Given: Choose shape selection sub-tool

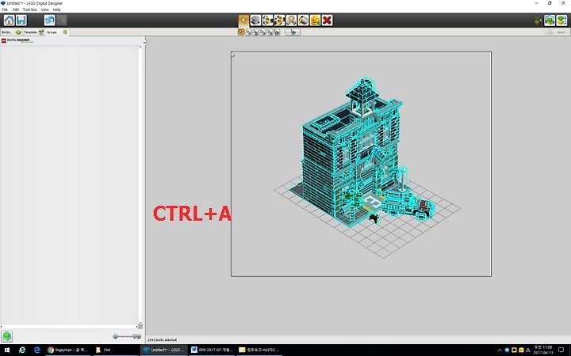Looking at the screenshot, I should click(270, 32).
